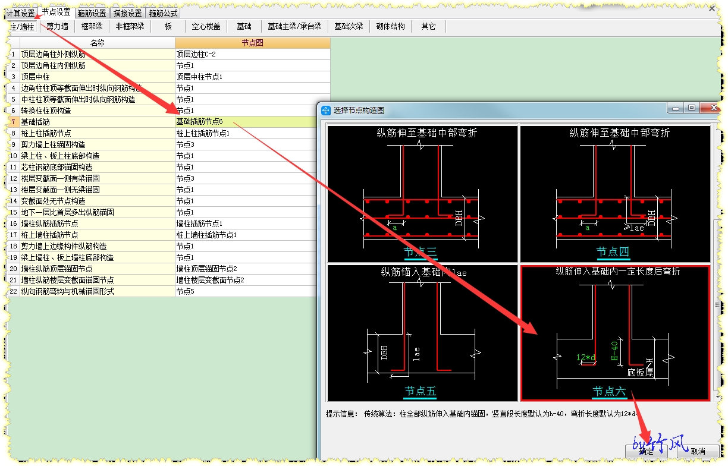Select row 顶层中柱
The image size is (728, 466).
click(98, 77)
